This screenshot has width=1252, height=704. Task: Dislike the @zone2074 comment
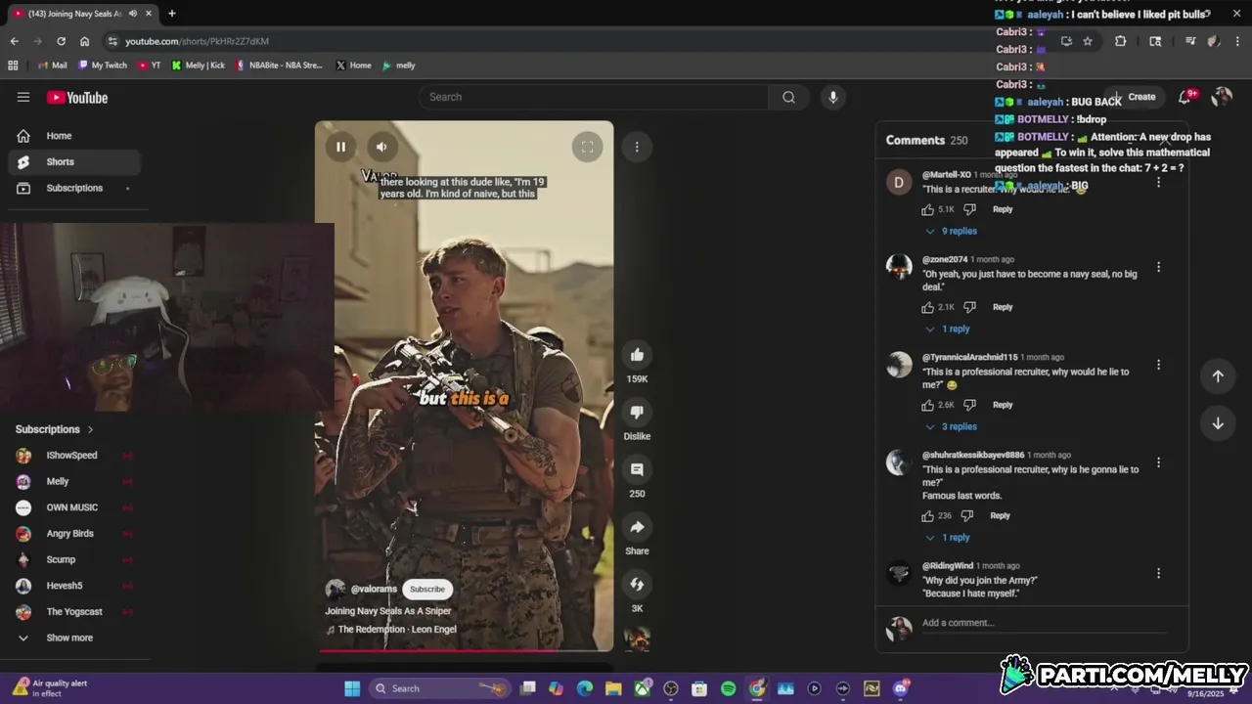click(x=969, y=307)
